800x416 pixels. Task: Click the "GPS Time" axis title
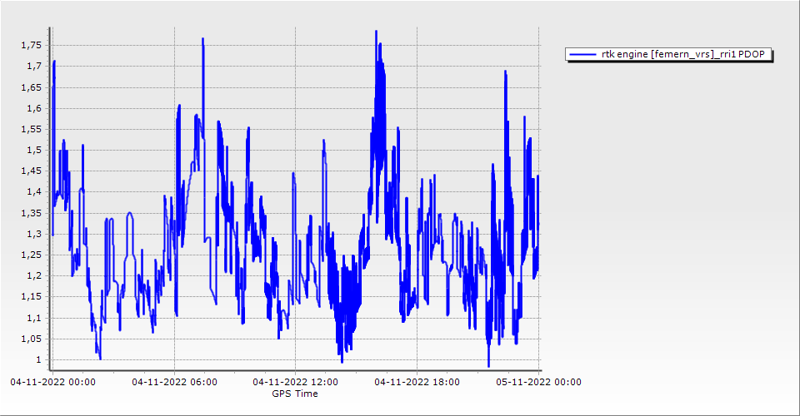295,394
